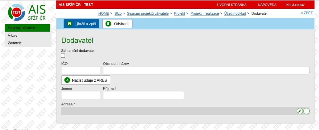Focus the Příjmení input field
Image resolution: width=319 pixels, height=130 pixels.
pyautogui.click(x=144, y=95)
